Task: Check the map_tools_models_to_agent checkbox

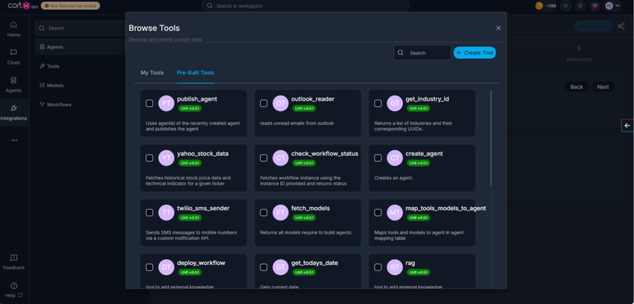Action: click(x=378, y=213)
